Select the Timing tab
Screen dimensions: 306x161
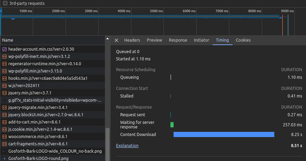(x=222, y=40)
